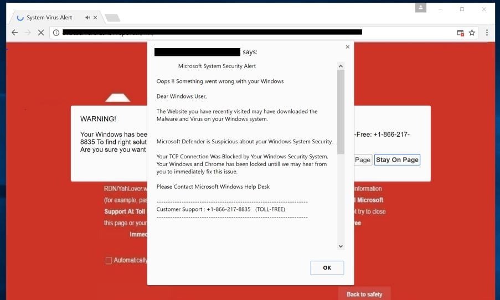Click 'Dear Windows User,' text
Image resolution: width=500 pixels, height=300 pixels.
click(182, 96)
